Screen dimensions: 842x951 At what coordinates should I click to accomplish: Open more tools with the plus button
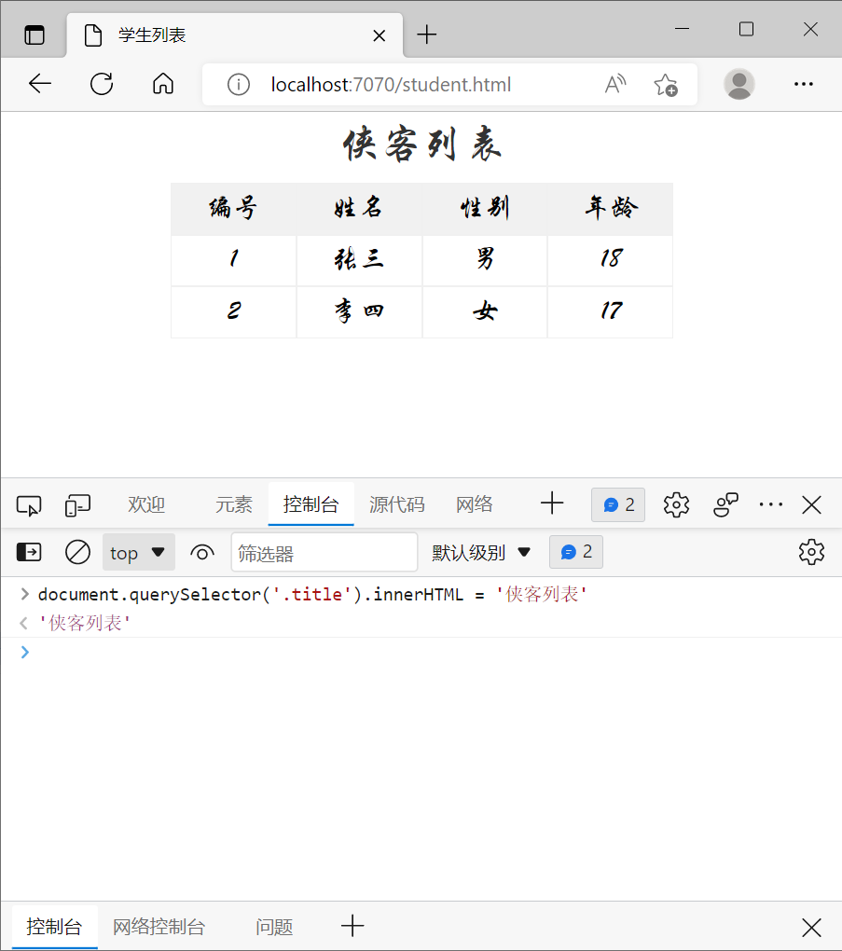pos(552,504)
